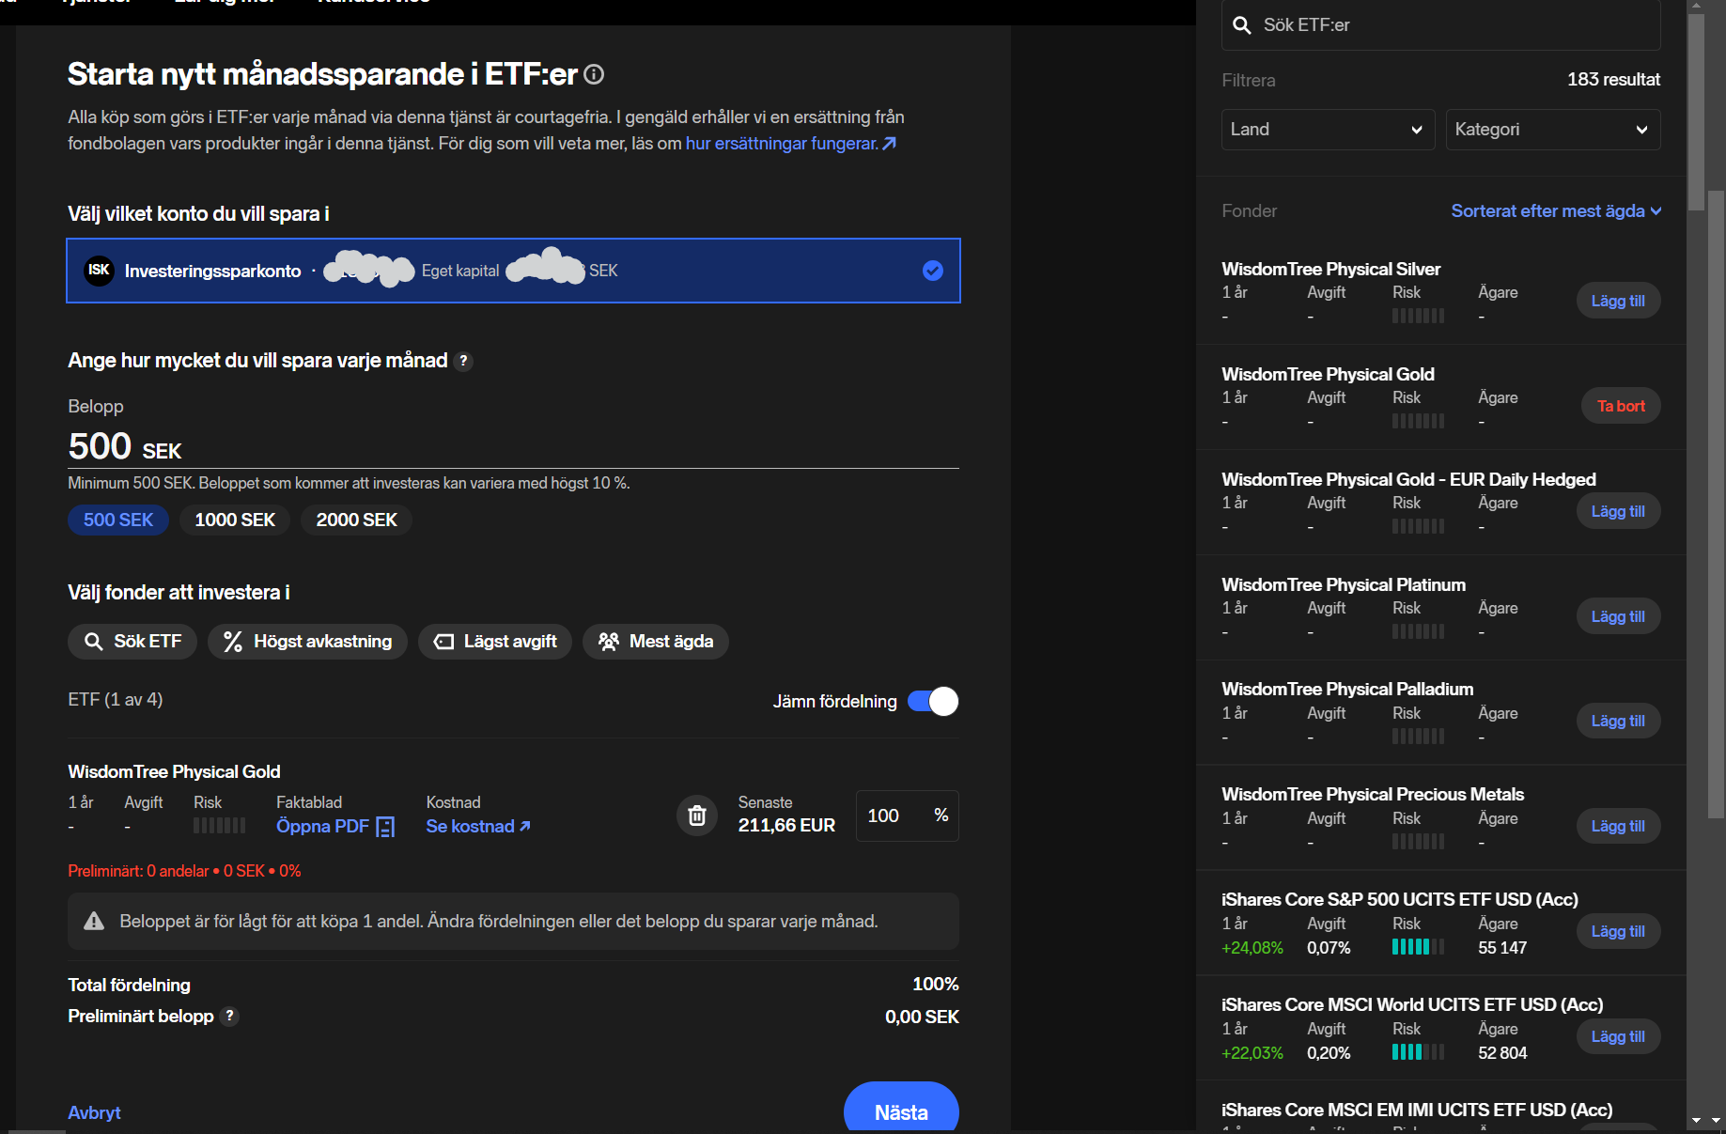Click the magnifier icon in Sök ETF:er field
The width and height of the screenshot is (1726, 1134).
1242,25
